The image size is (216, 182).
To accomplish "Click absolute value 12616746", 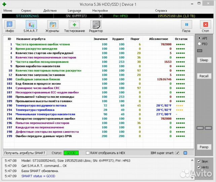I will [x=164, y=79].
